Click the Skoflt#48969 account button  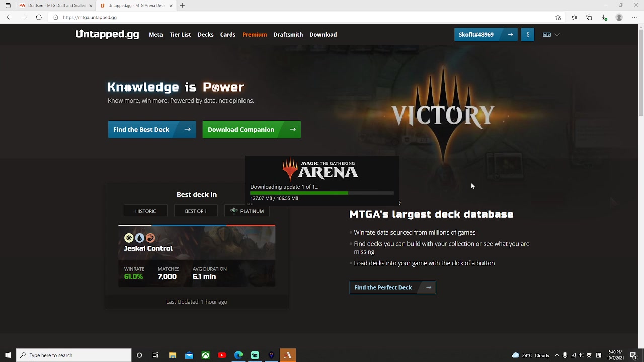click(486, 35)
